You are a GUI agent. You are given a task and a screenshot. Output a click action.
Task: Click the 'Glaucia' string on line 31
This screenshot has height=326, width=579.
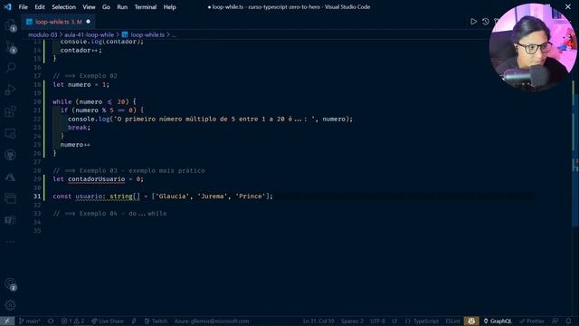click(x=172, y=197)
